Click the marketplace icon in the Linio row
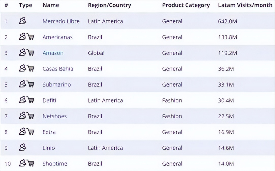The height and width of the screenshot is (171, 275). pos(23,148)
